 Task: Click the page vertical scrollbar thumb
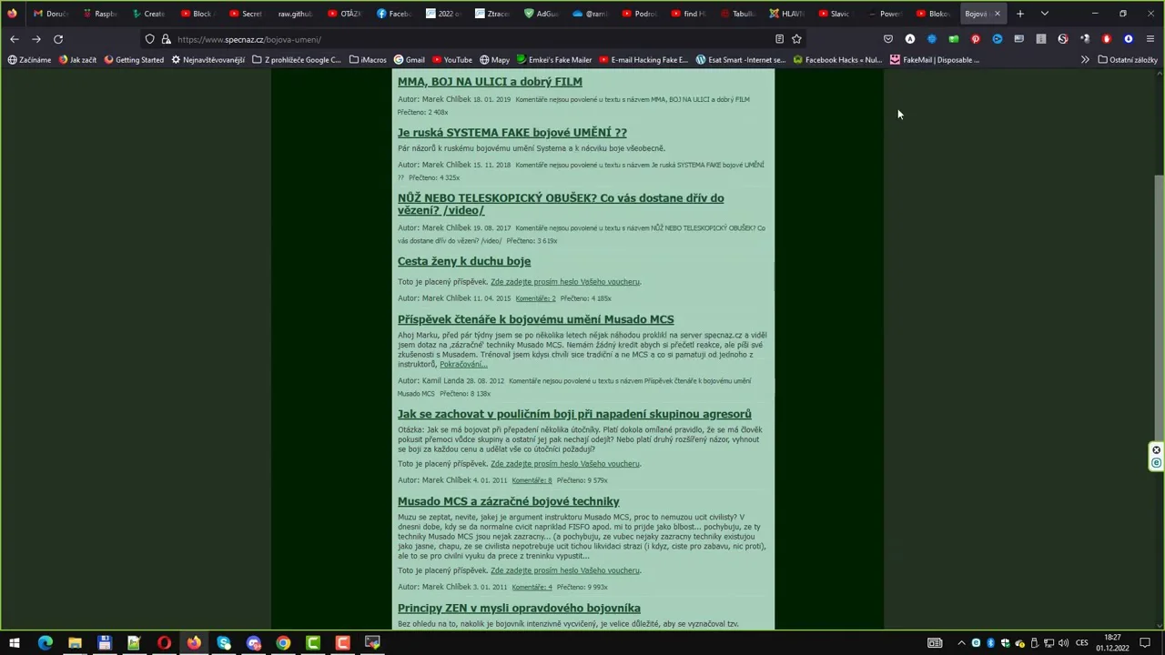point(1159,273)
